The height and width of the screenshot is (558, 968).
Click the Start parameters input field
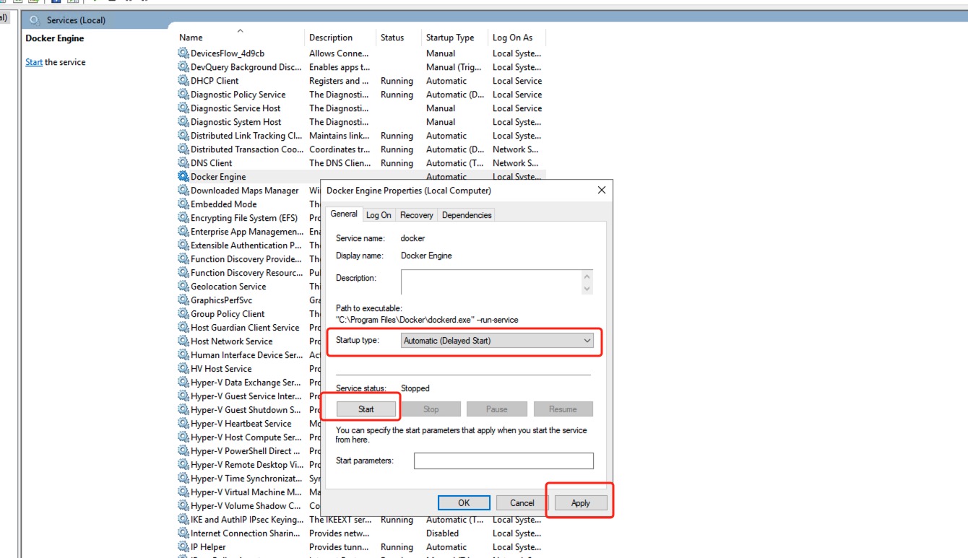[x=504, y=461]
